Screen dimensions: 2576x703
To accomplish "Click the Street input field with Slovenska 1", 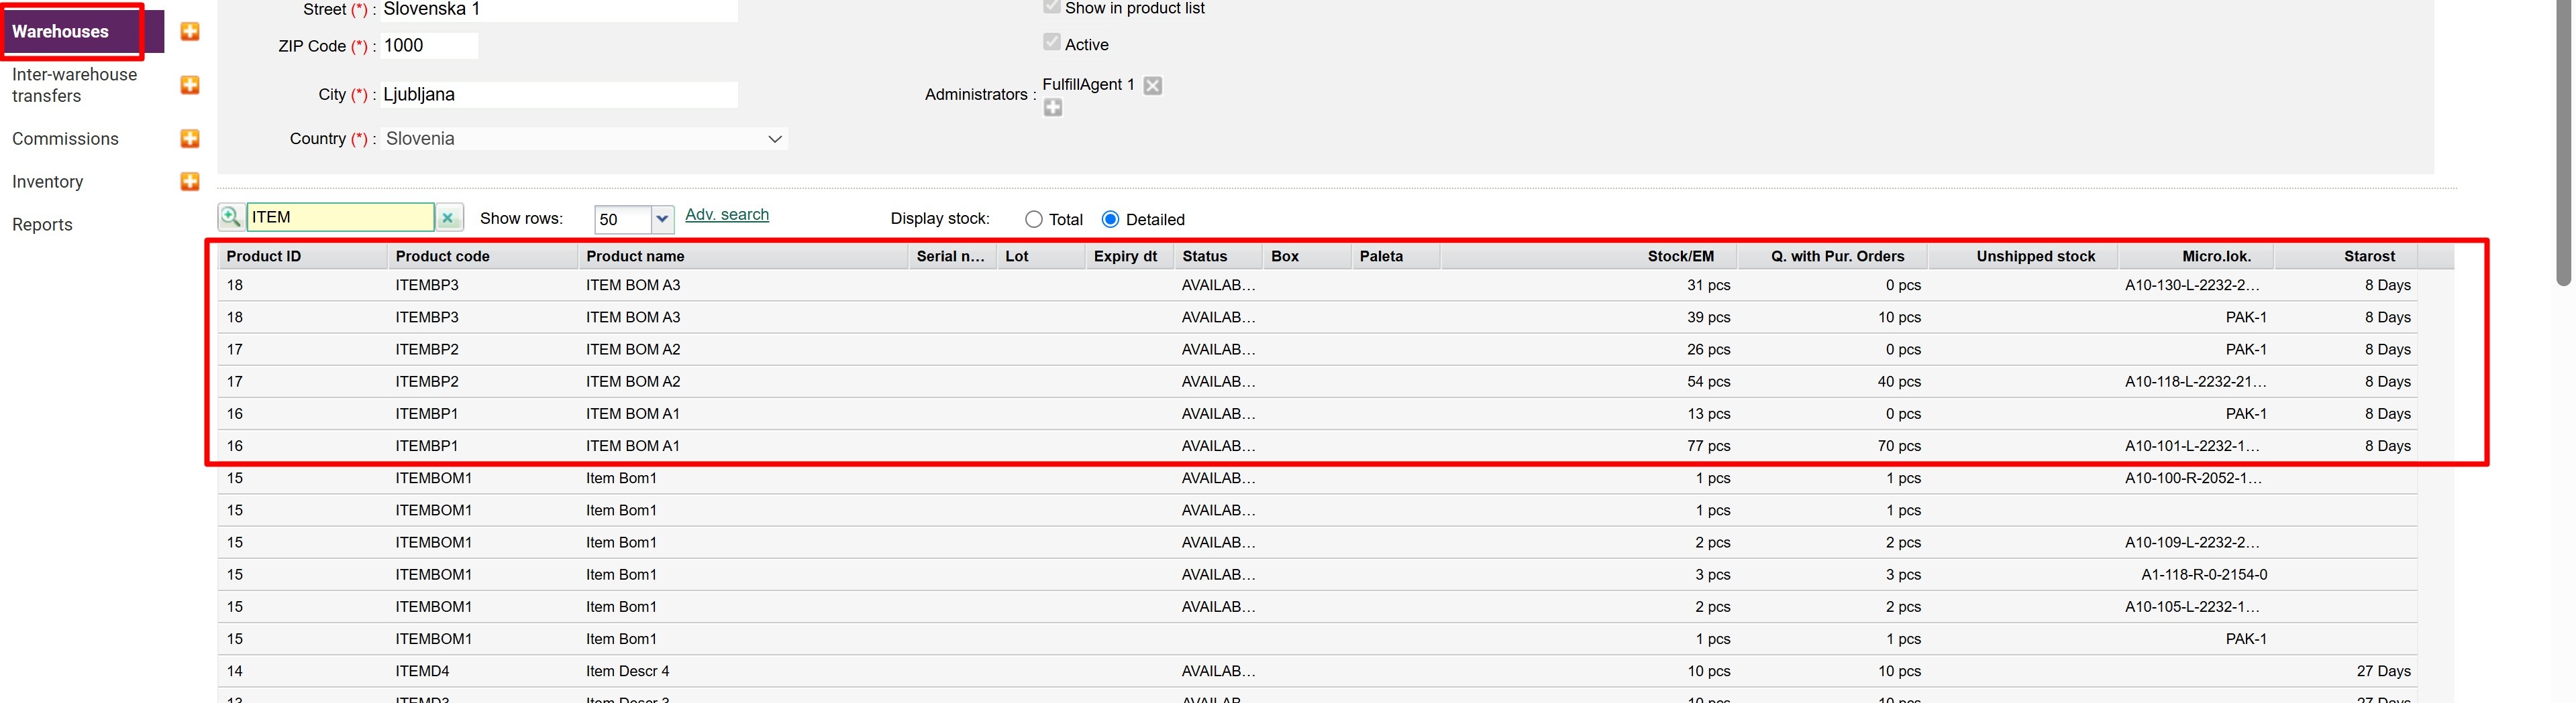I will tap(559, 10).
